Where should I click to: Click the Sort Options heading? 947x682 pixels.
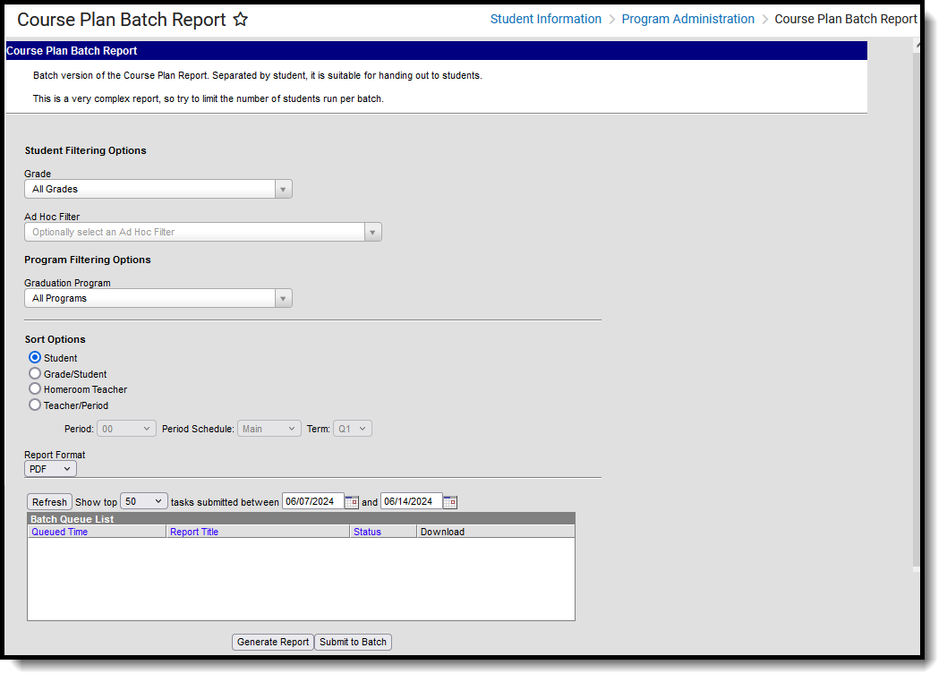point(55,339)
